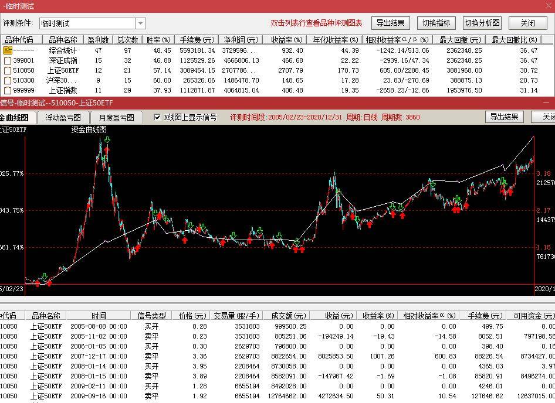Viewport: 555px width, 403px height.
Task: Click the folder icon of 综合统计 row
Action: [x=8, y=50]
